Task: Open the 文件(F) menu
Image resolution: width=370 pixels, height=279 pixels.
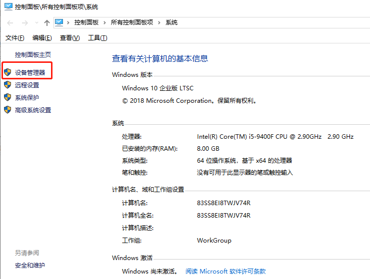Action: point(15,38)
